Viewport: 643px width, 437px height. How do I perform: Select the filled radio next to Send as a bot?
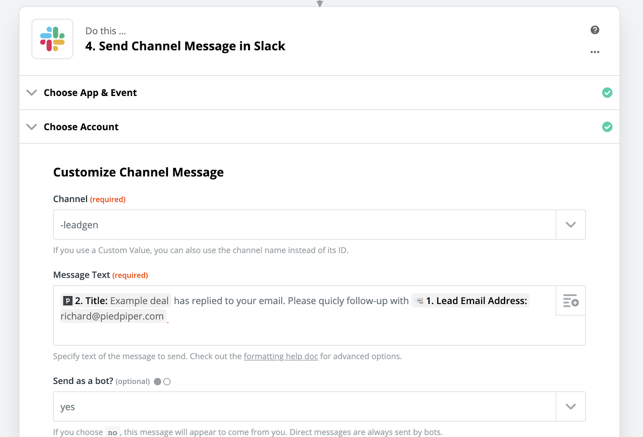158,382
